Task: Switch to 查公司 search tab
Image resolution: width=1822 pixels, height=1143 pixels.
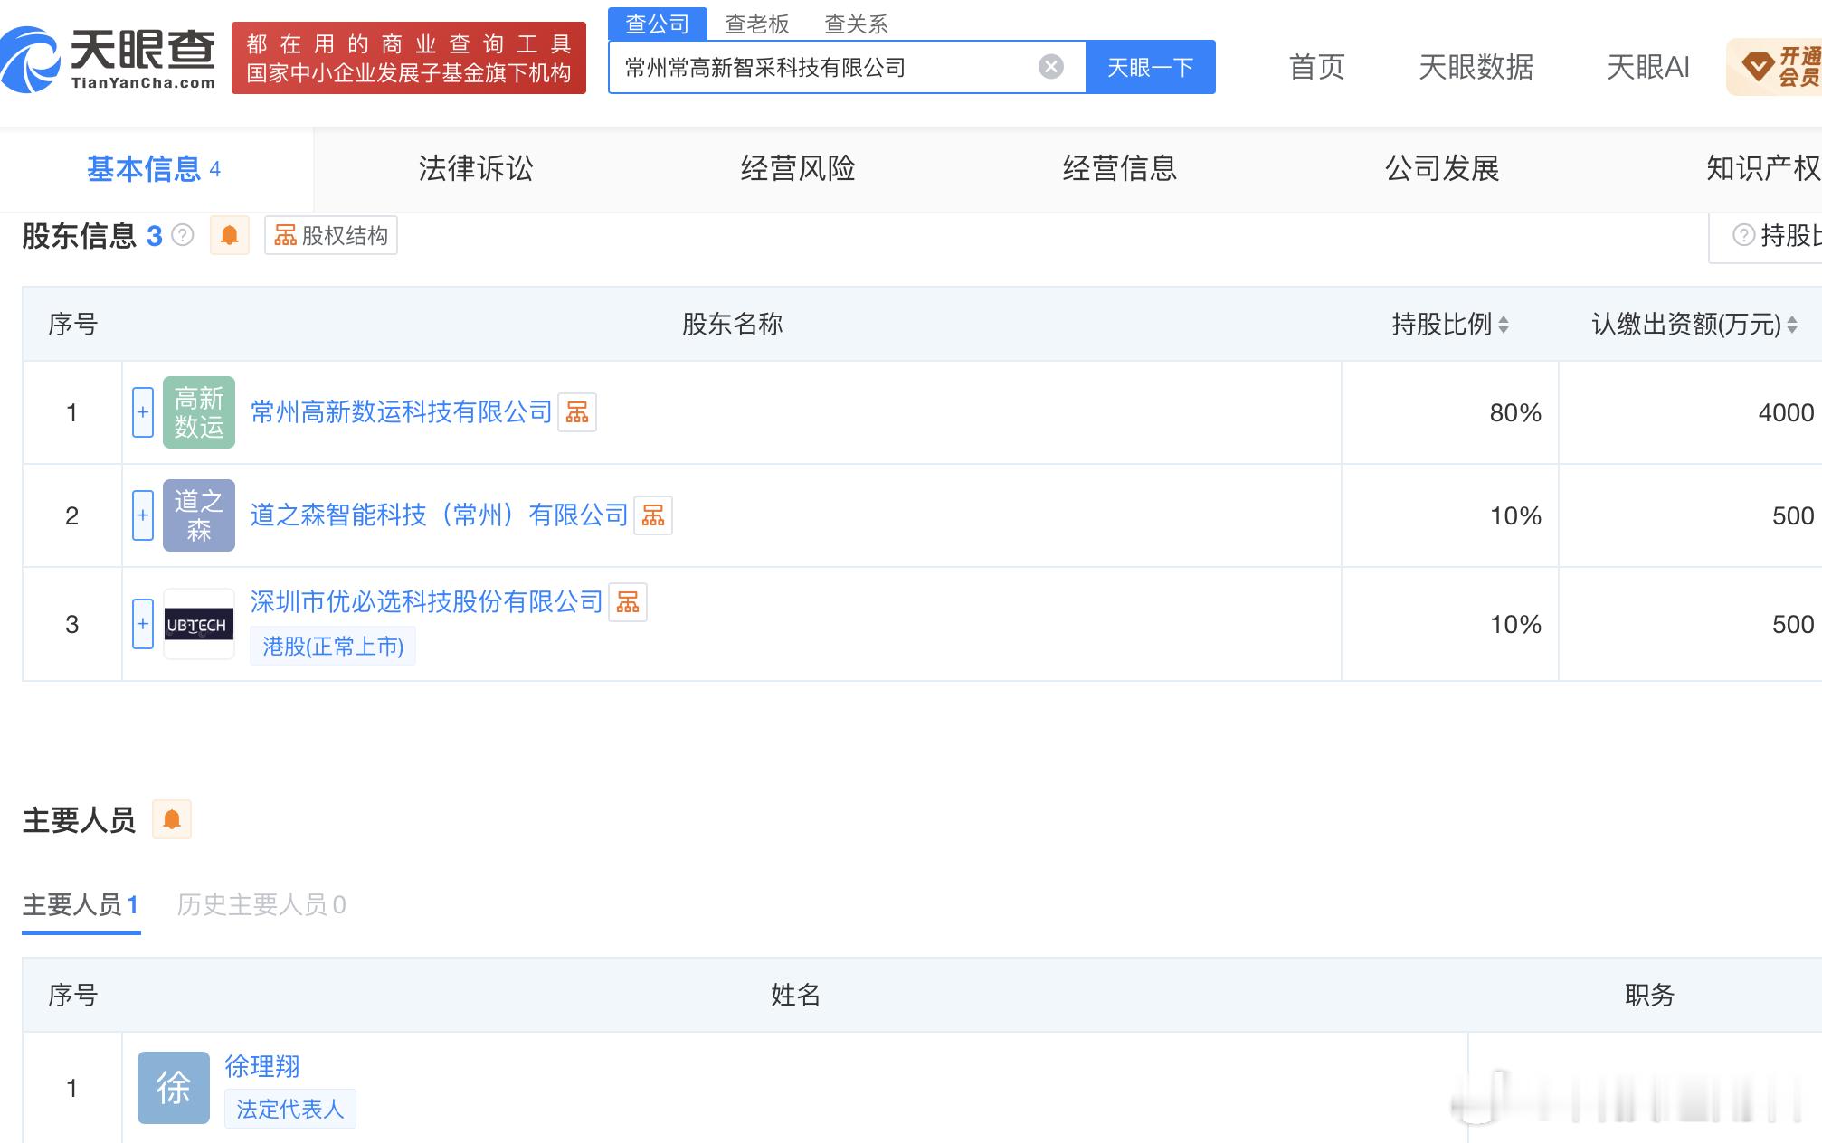Action: click(x=658, y=24)
